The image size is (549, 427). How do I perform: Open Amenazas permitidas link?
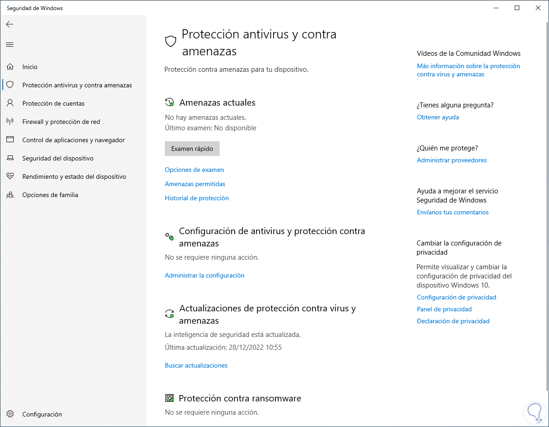[195, 184]
